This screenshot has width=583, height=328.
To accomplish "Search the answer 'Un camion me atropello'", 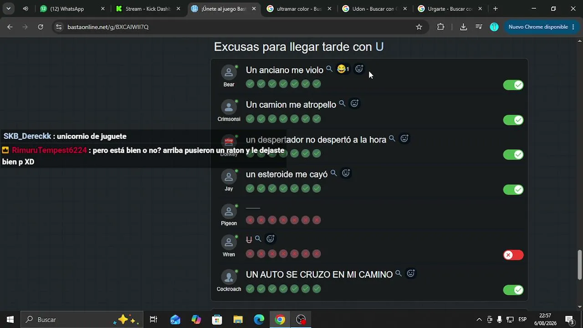I will pos(342,104).
